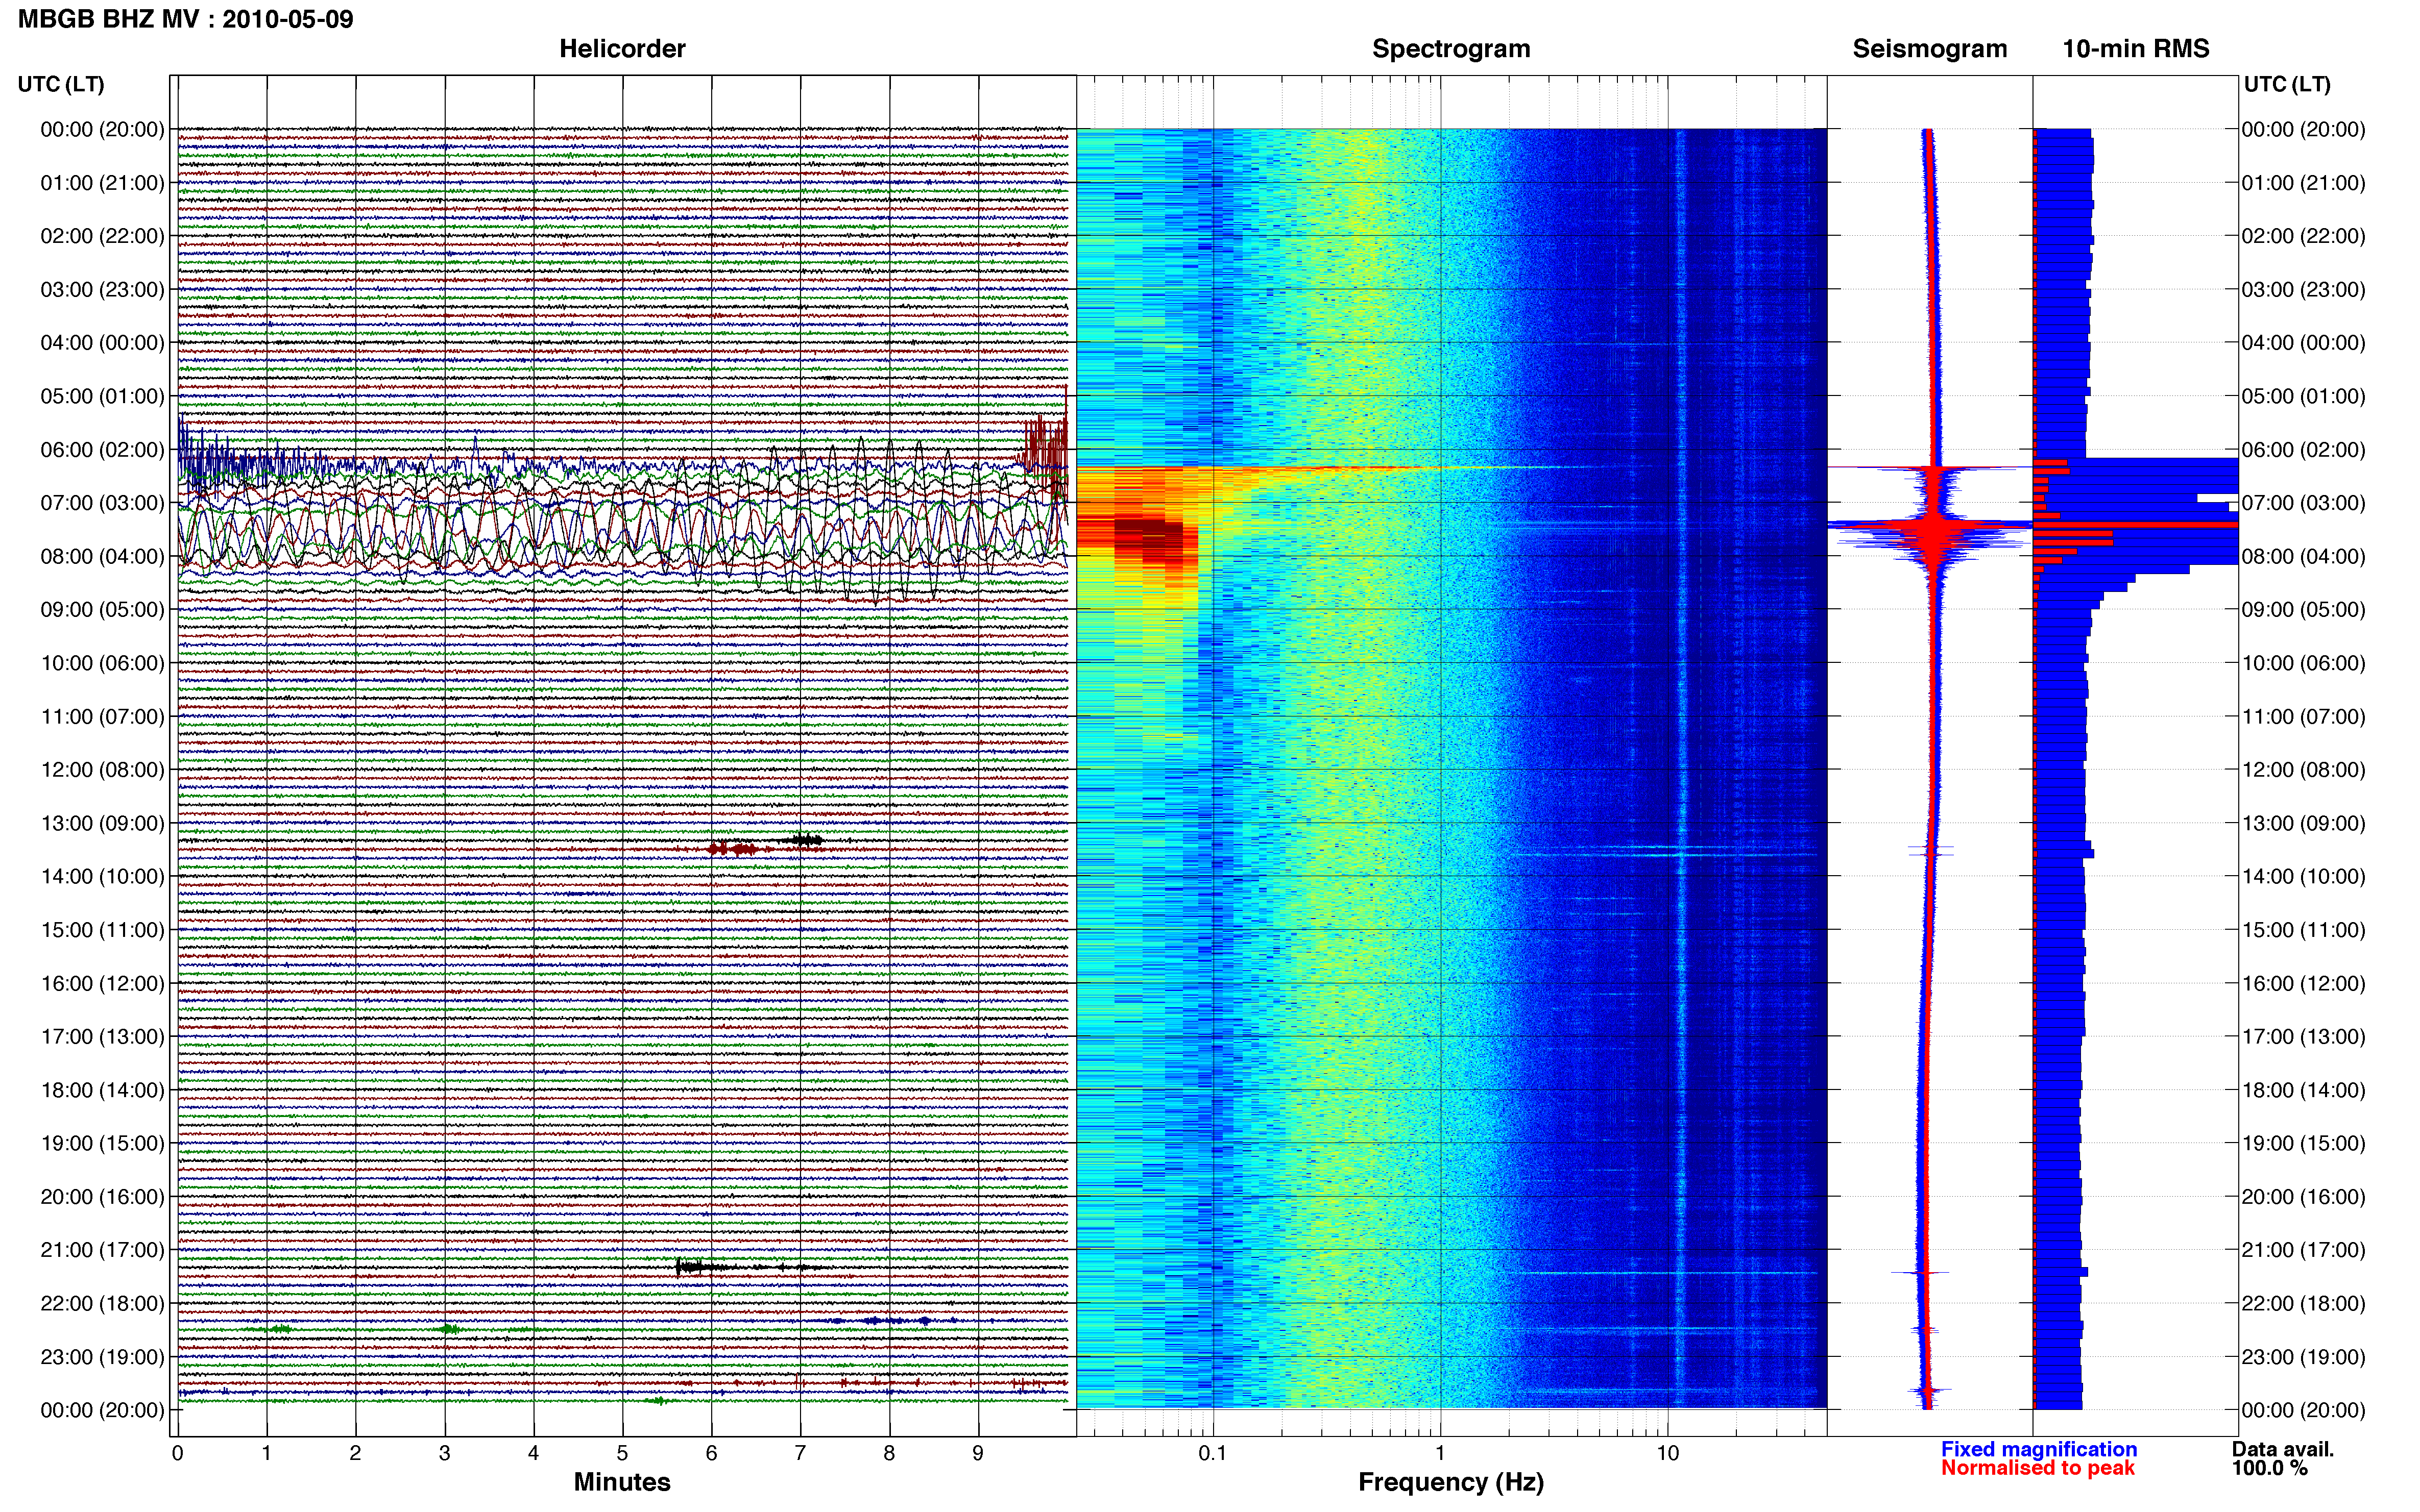Click the '1' frequency tick label

1441,1453
